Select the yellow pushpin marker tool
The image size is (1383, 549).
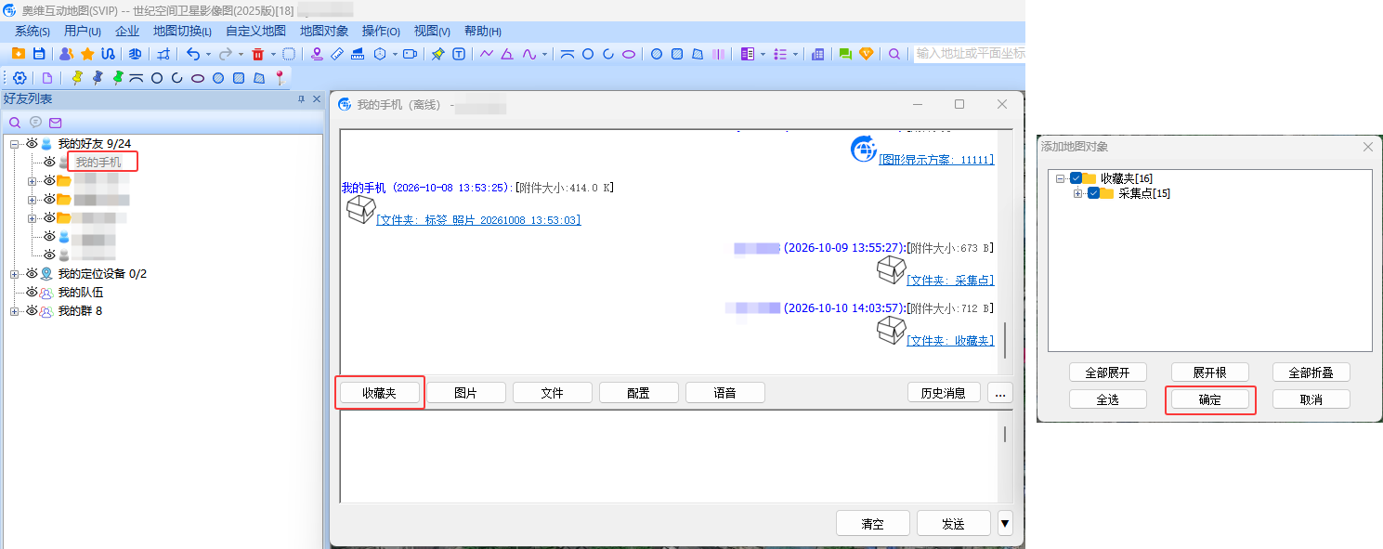point(77,78)
